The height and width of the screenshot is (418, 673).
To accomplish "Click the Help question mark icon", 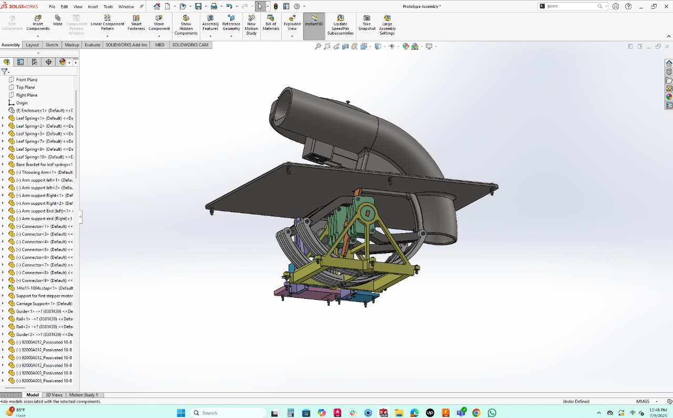I will click(628, 6).
